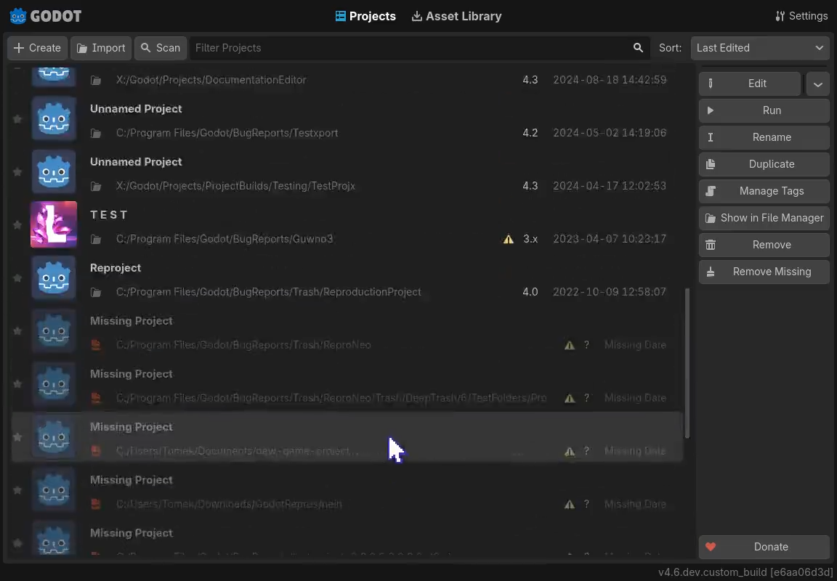Open the Projects tab
This screenshot has width=837, height=581.
tap(365, 16)
